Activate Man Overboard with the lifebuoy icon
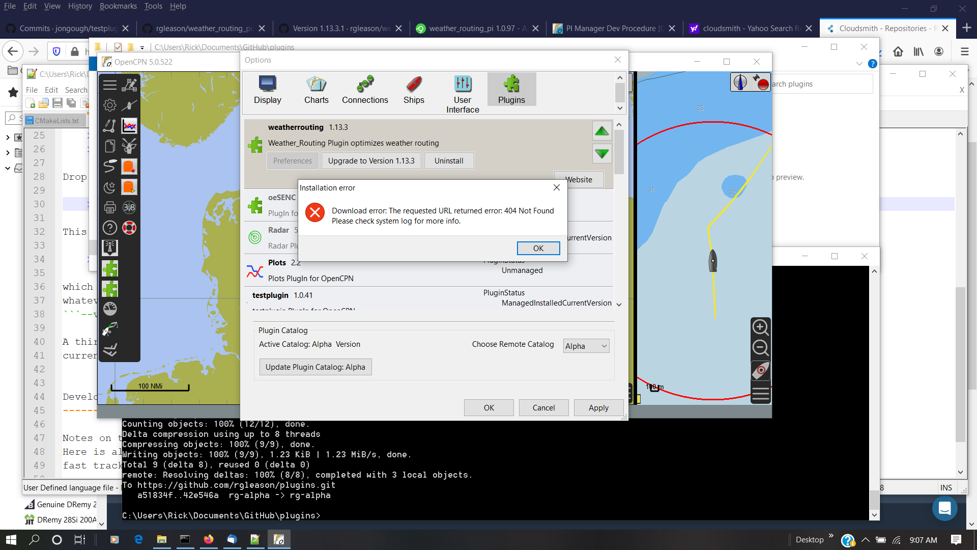 click(x=129, y=227)
